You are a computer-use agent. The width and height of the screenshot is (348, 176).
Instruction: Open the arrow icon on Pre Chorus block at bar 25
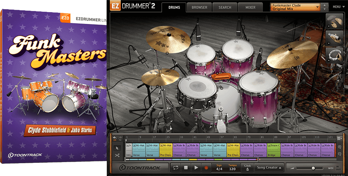161,146
